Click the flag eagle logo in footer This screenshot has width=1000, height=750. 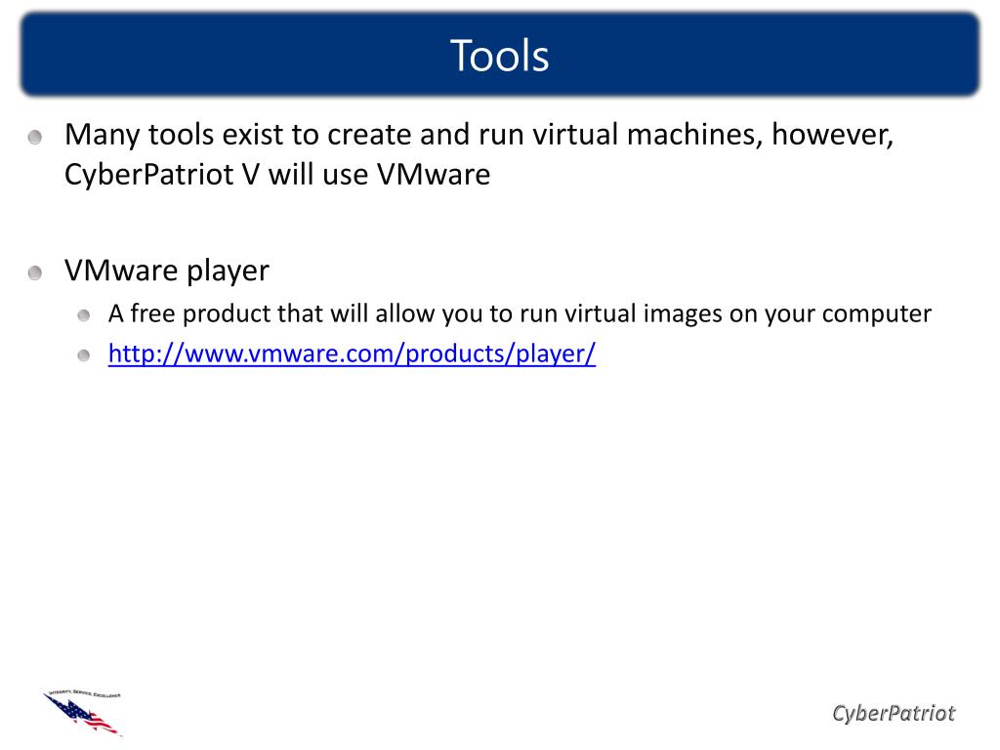point(83,713)
